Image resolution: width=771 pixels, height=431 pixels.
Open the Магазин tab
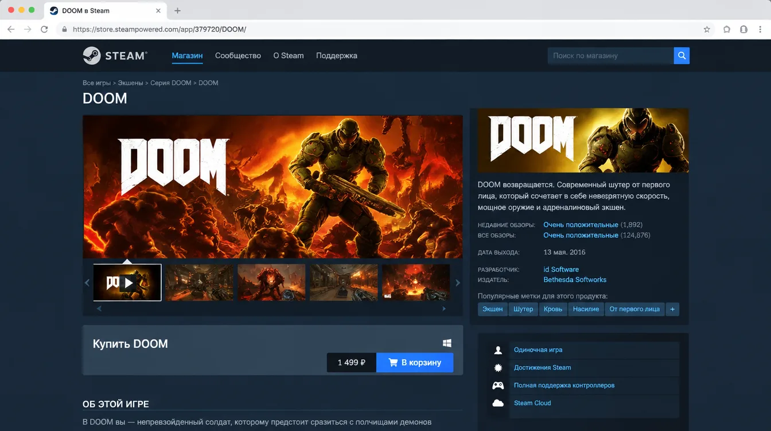pyautogui.click(x=187, y=56)
